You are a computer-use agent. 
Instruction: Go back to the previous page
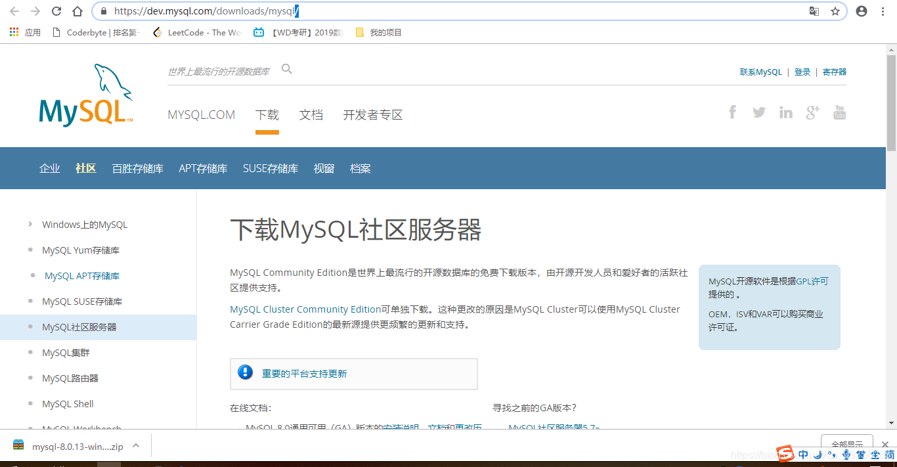click(14, 11)
